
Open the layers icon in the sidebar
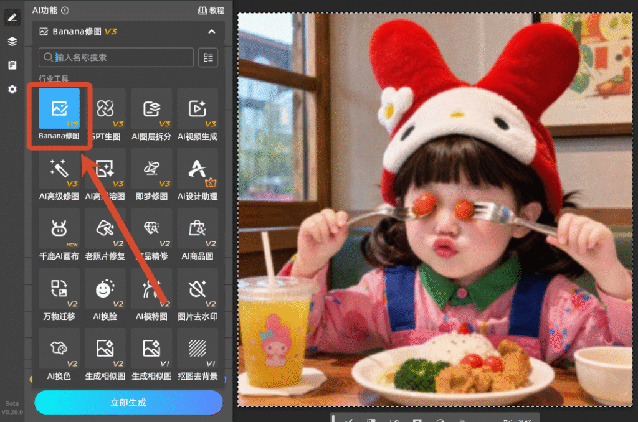[12, 42]
